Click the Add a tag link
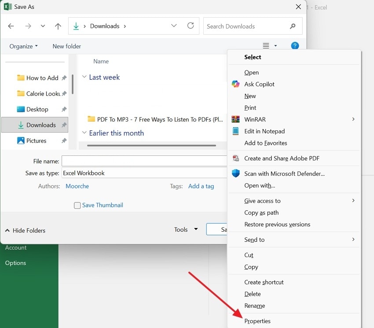This screenshot has width=374, height=328. [x=201, y=186]
